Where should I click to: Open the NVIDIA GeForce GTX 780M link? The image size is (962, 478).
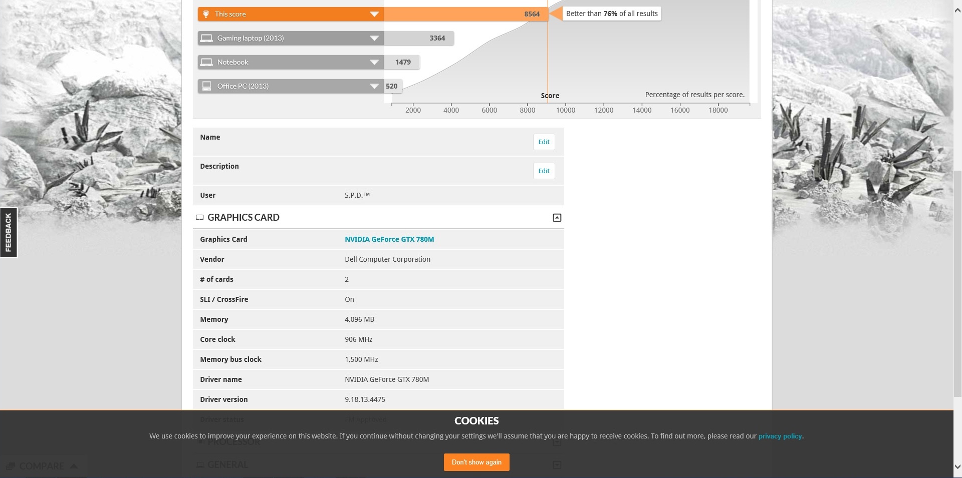click(389, 239)
